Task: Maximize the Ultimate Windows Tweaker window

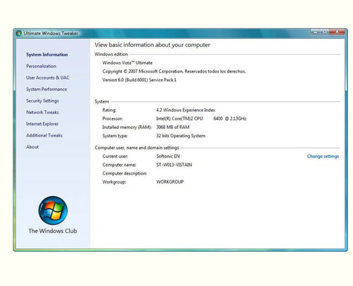Action: tap(325, 32)
